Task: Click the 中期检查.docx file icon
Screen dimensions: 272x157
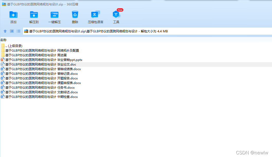Action: pyautogui.click(x=2, y=97)
